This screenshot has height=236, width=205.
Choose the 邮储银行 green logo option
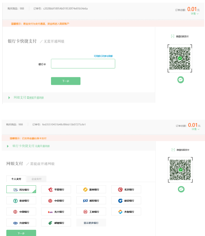tap(56, 223)
